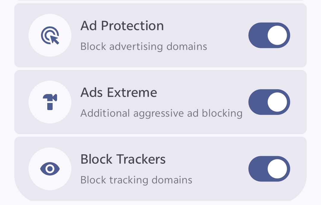
Task: Click the word 'Trackers' in Block Trackers
Action: pos(141,160)
